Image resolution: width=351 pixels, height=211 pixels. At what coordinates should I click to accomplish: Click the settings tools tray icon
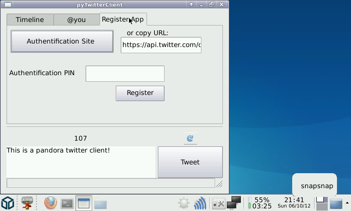[218, 204]
